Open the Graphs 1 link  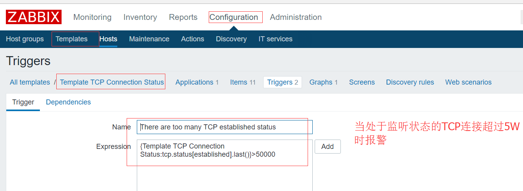(x=323, y=82)
